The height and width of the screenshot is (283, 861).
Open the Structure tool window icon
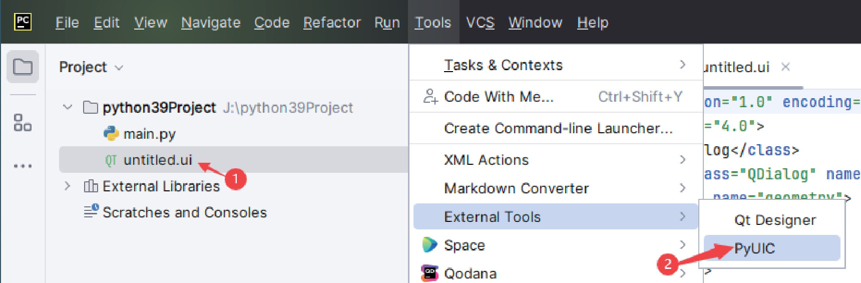click(23, 122)
